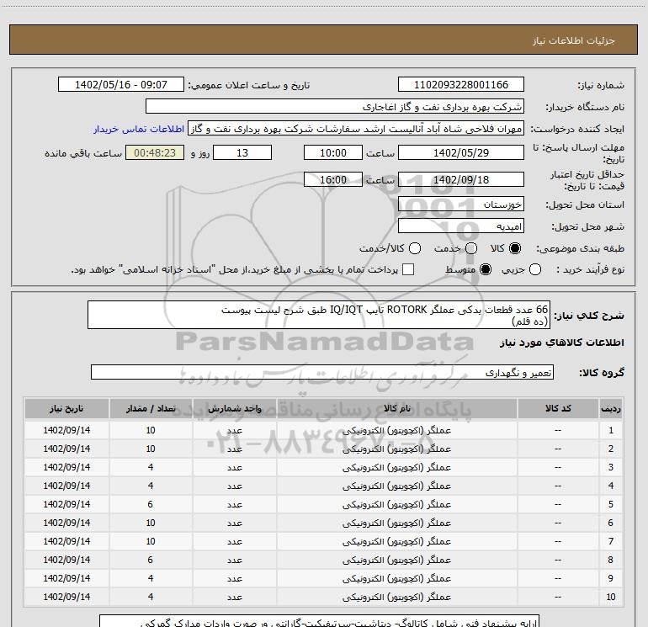Viewport: 648px width, 627px height.
Task: Click the technical proposal notes box at the bottom
Action: tap(320, 620)
